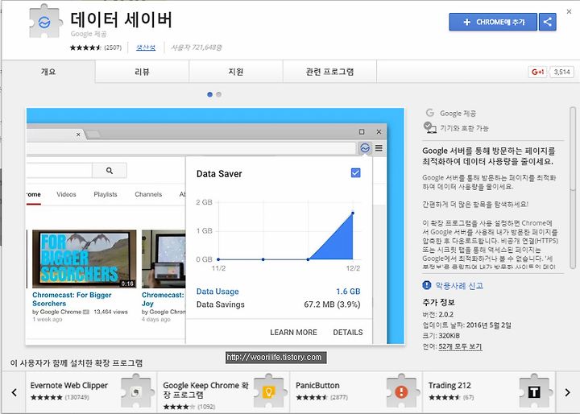Screen dimensions: 580x414
Task: Open the 악용사례 신고 link
Action: [x=459, y=286]
